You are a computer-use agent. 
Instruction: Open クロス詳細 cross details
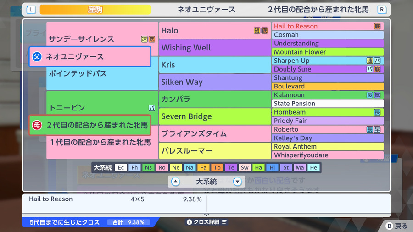tap(206, 222)
